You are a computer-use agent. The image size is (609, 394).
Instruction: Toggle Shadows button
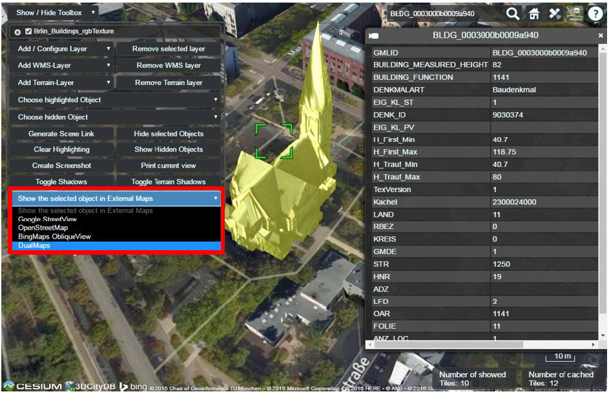(x=61, y=181)
